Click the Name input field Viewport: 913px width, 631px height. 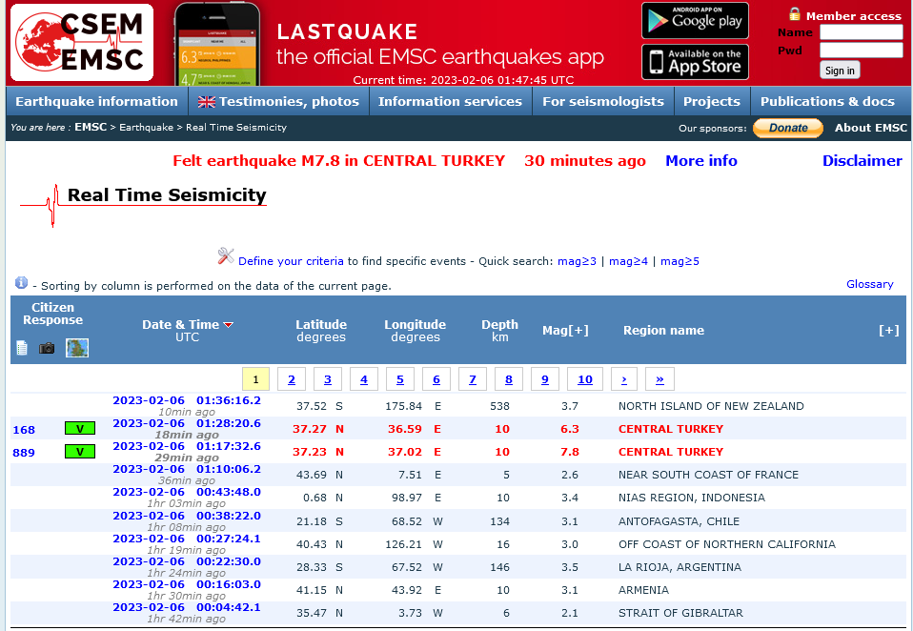[862, 32]
